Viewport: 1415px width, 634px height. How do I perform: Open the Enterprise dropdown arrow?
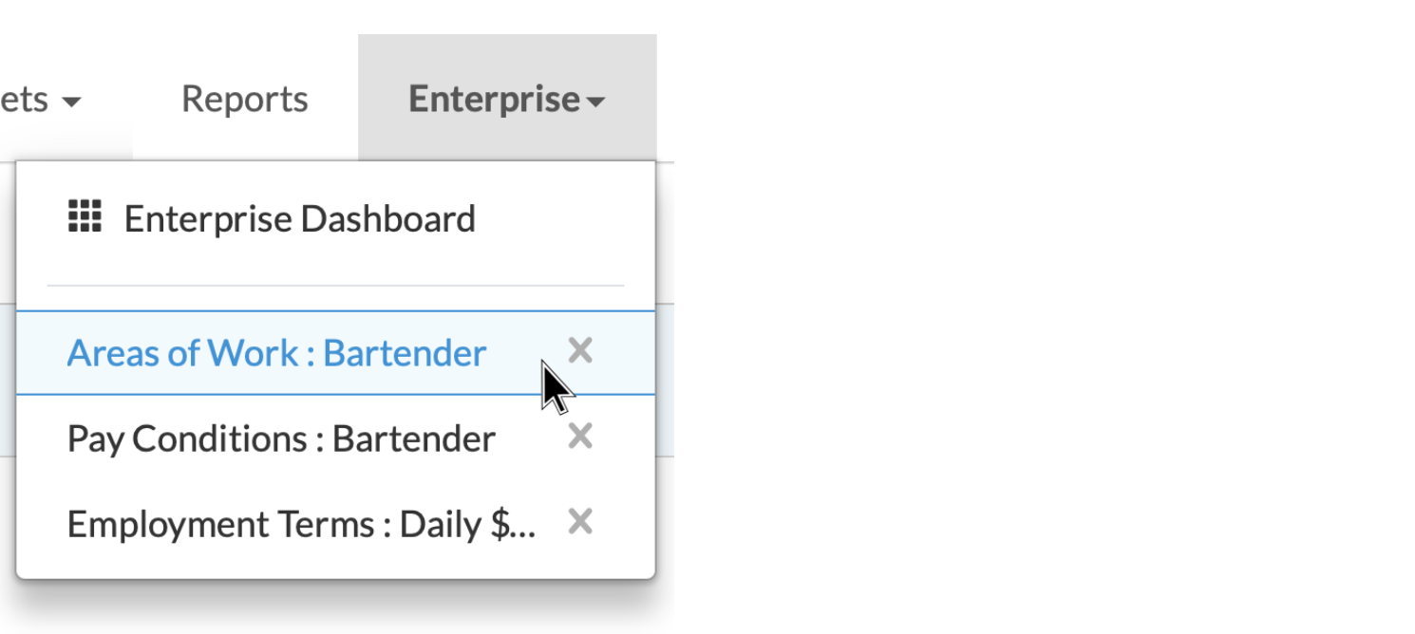[595, 101]
